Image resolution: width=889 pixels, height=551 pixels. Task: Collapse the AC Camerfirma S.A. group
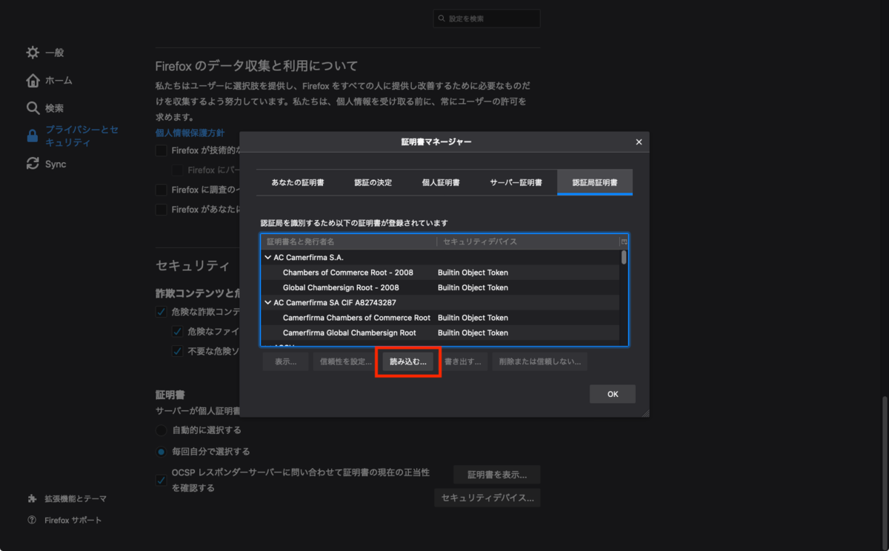267,258
